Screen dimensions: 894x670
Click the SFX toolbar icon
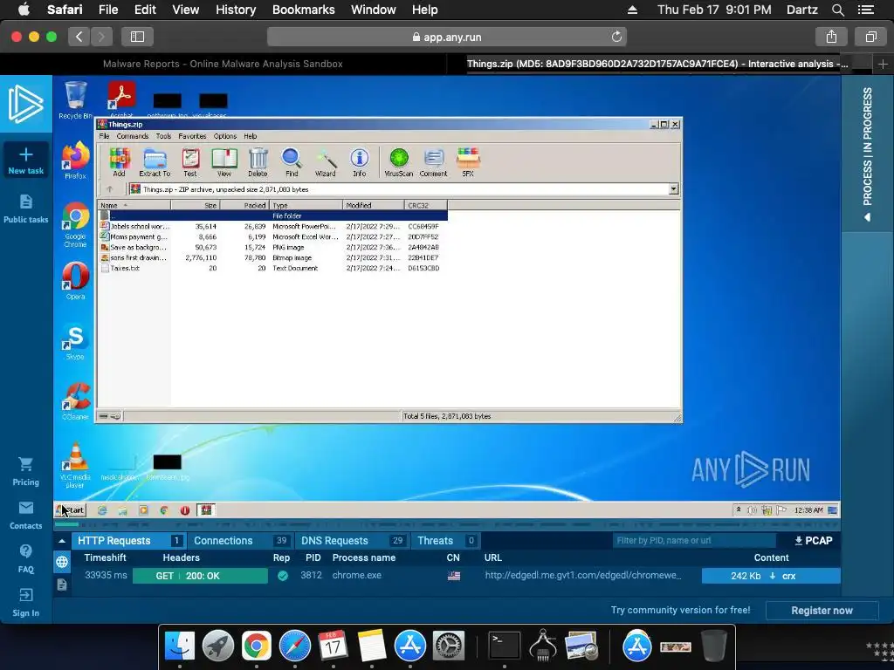pos(468,161)
